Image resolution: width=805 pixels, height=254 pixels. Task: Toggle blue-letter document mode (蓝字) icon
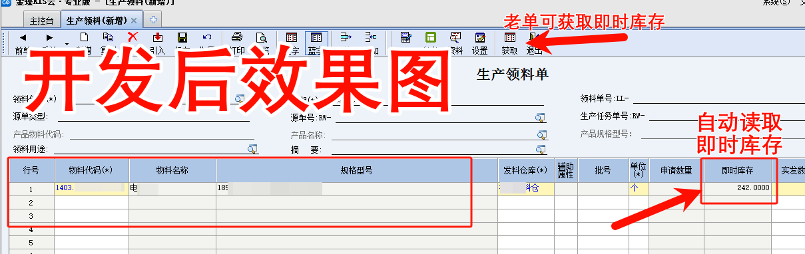click(x=316, y=43)
